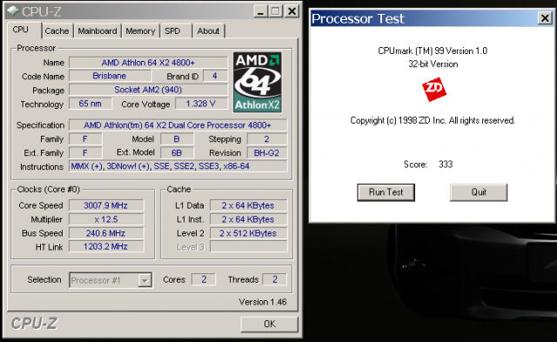Viewport: 557px width, 342px height.
Task: Click the Family value field
Action: 85,139
